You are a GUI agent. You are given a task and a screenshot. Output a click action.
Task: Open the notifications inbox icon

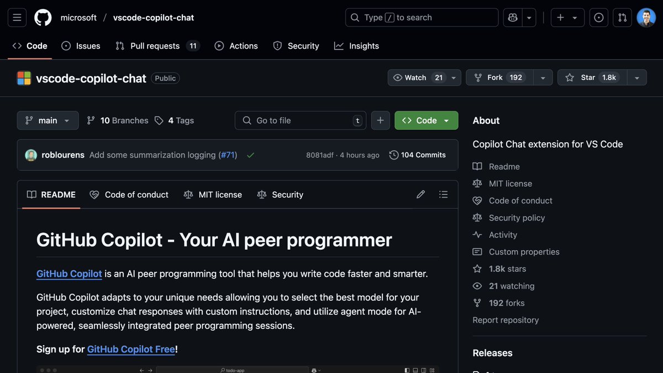tap(598, 17)
